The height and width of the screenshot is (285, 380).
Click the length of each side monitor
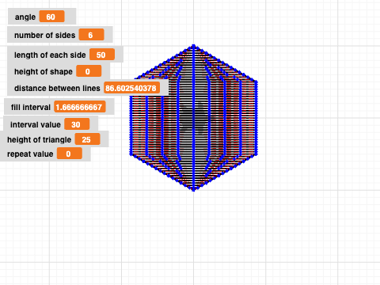pyautogui.click(x=65, y=55)
